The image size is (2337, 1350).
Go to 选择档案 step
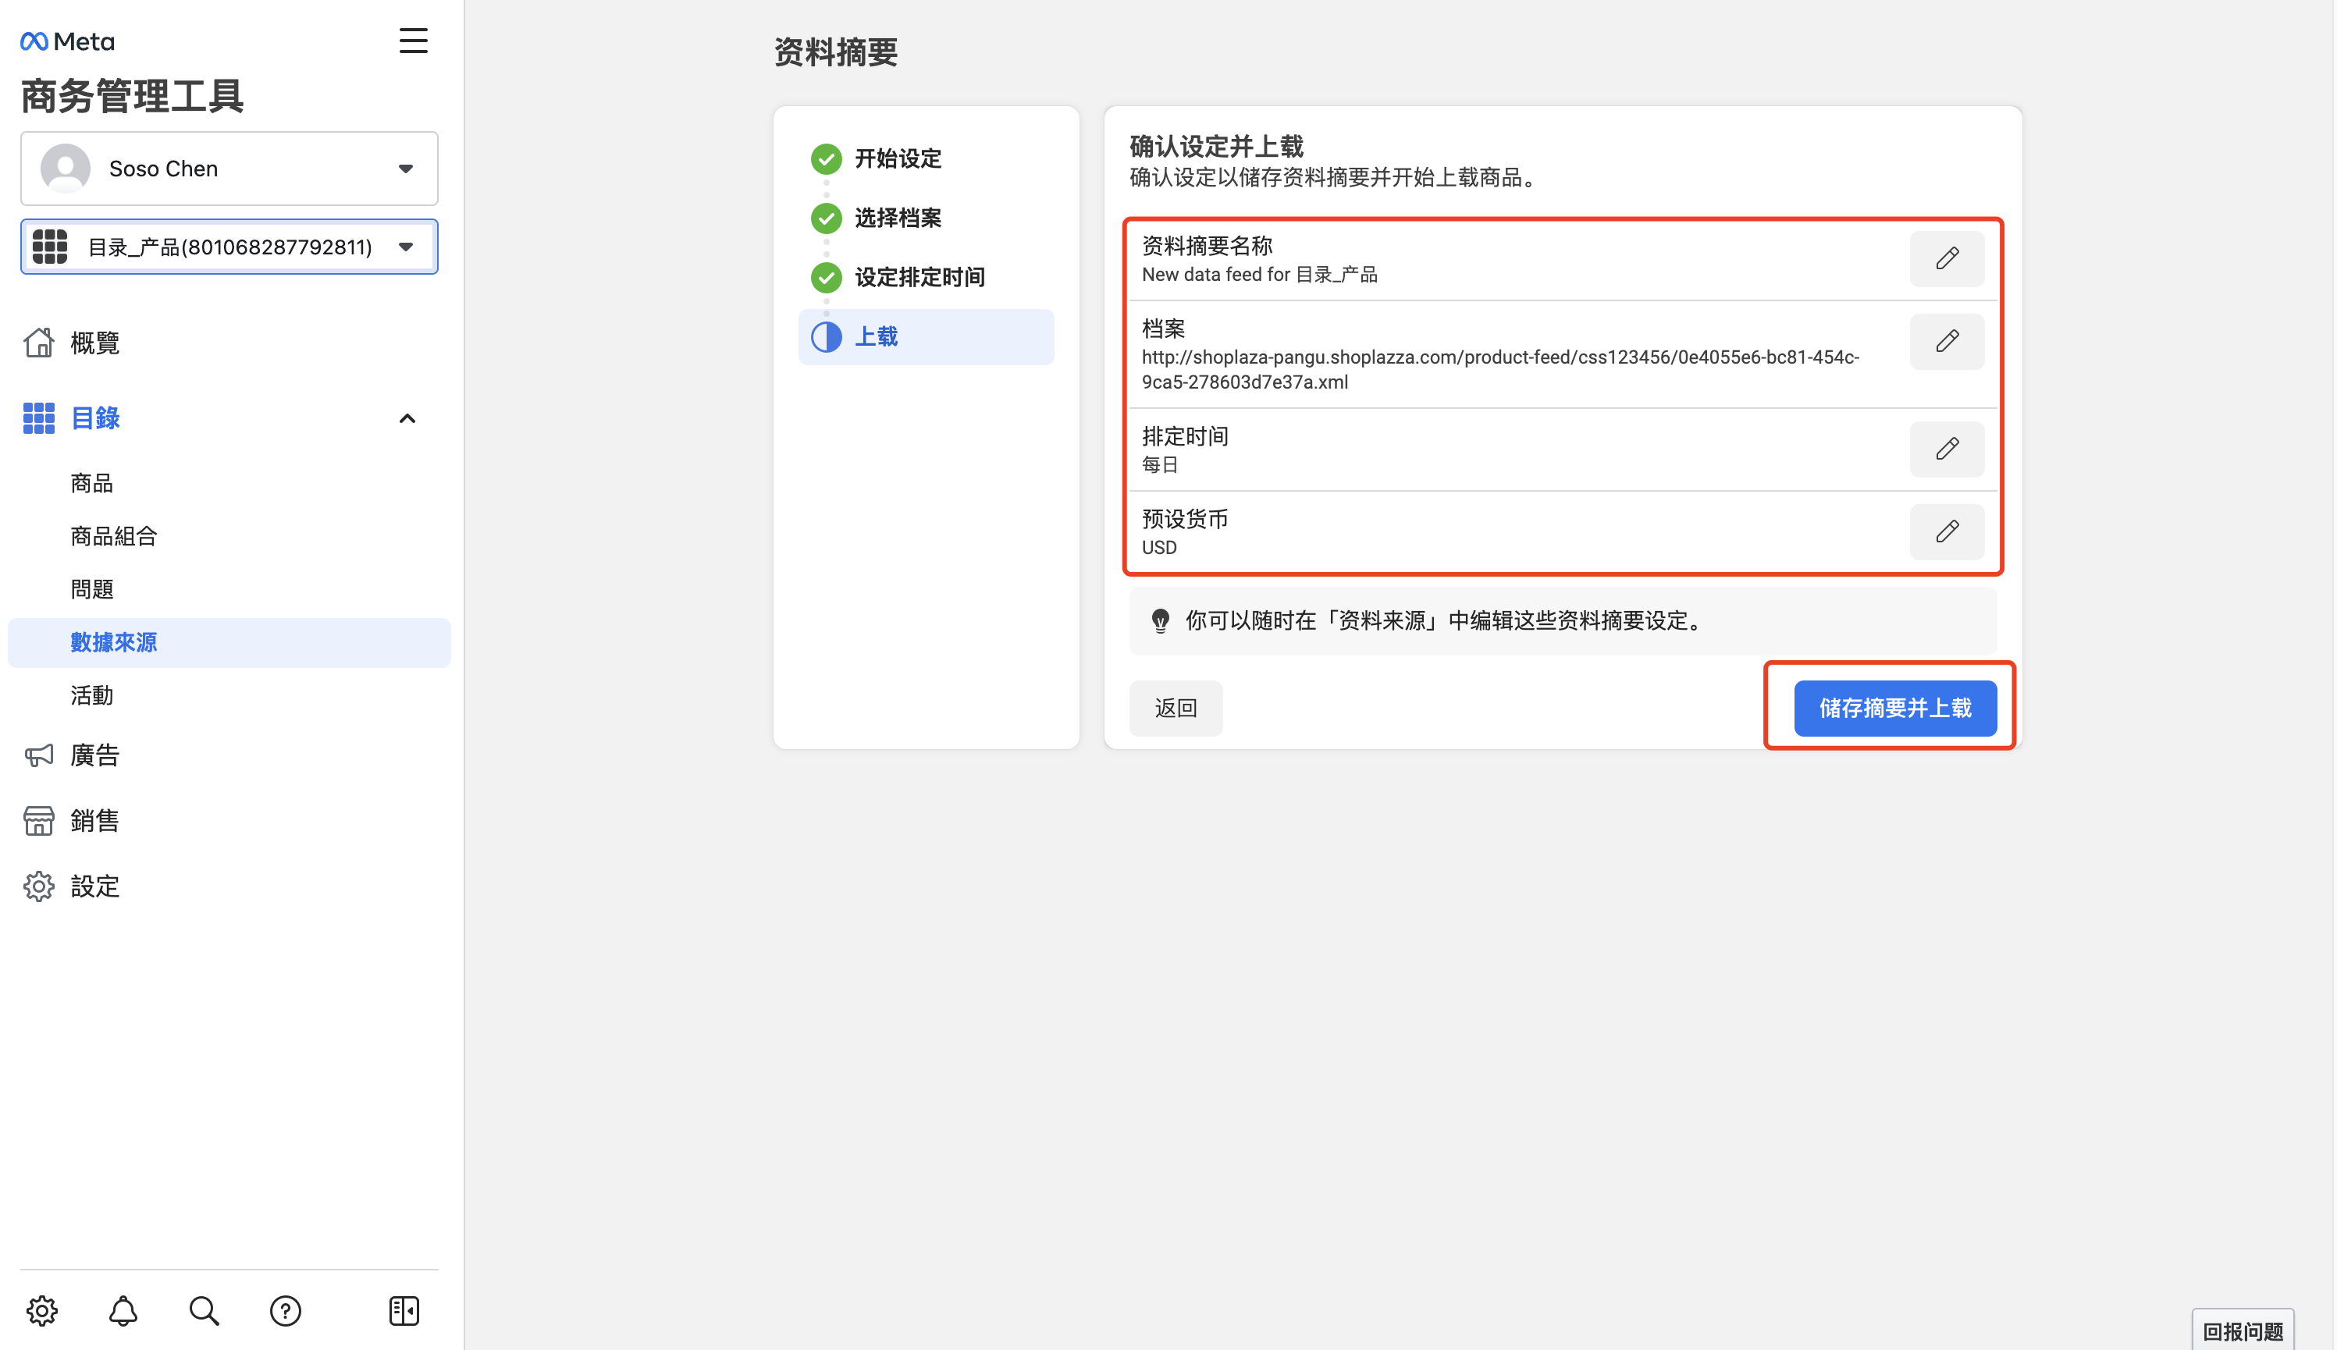point(877,218)
